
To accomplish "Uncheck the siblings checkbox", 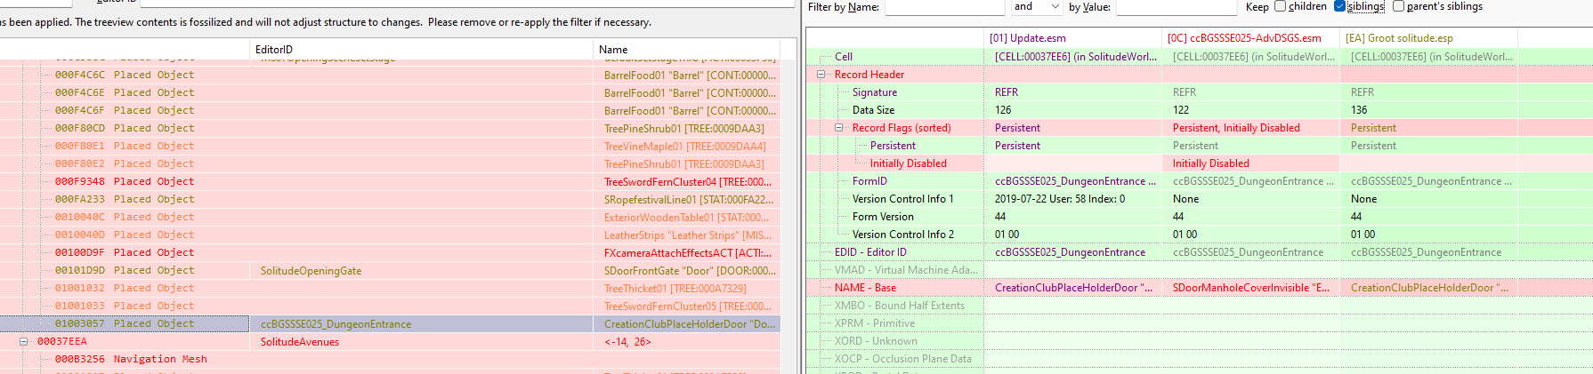I will coord(1339,6).
